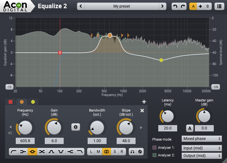This screenshot has width=227, height=163.
Task: Click the Bandwidth knob
Action: tap(97, 128)
